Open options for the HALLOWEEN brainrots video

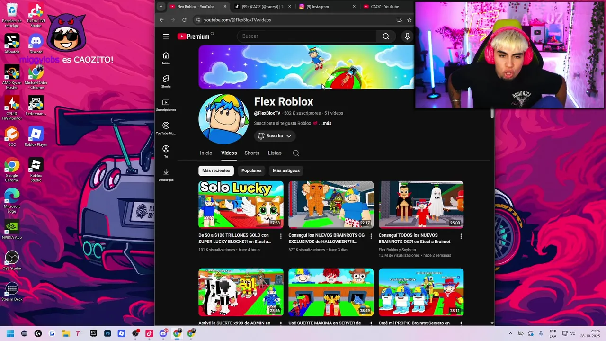371,236
